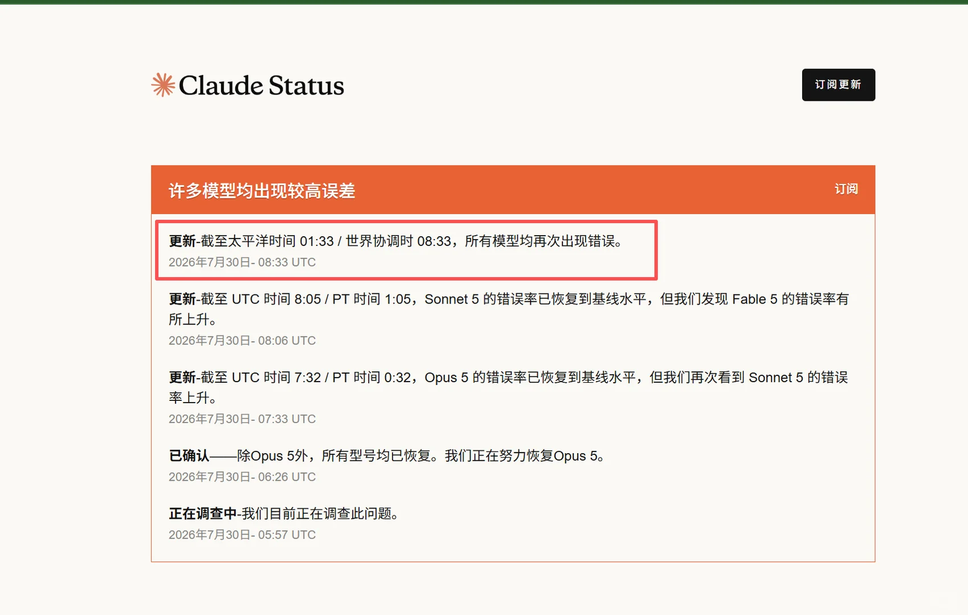
Task: Click the 05:57 UTC timestamp
Action: (x=242, y=535)
